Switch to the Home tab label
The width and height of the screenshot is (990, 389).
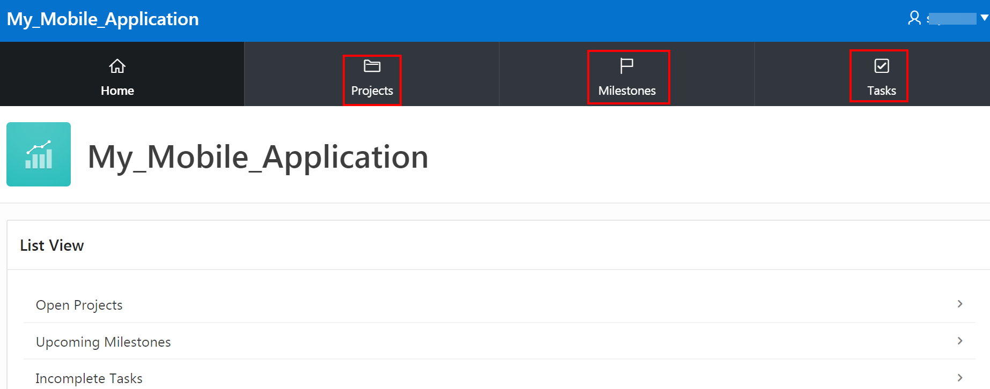pyautogui.click(x=117, y=91)
